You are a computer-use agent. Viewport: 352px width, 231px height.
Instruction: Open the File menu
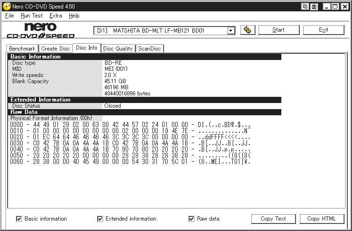tap(9, 16)
